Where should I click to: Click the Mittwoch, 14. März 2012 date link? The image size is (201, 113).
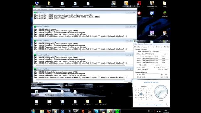[151, 82]
